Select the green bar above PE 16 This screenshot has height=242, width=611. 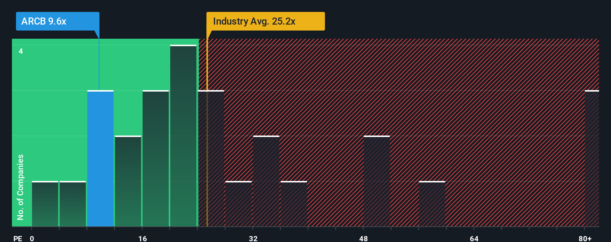(156, 158)
